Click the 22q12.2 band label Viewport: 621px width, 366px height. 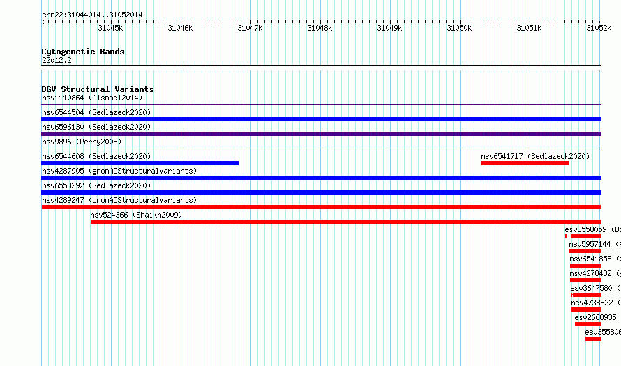tap(57, 60)
